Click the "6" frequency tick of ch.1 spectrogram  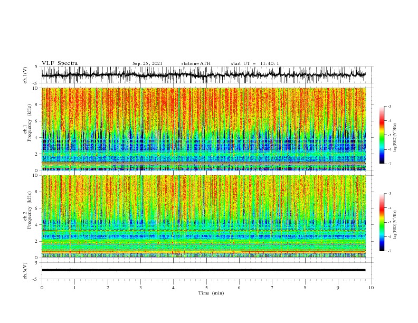click(x=37, y=121)
